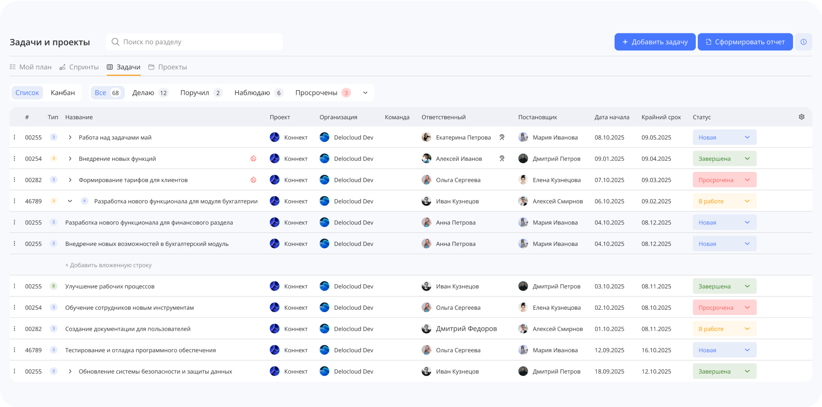Screen dimensions: 822x407
Task: Click fire priority icon on Формирование тарифов row
Action: pyautogui.click(x=253, y=180)
